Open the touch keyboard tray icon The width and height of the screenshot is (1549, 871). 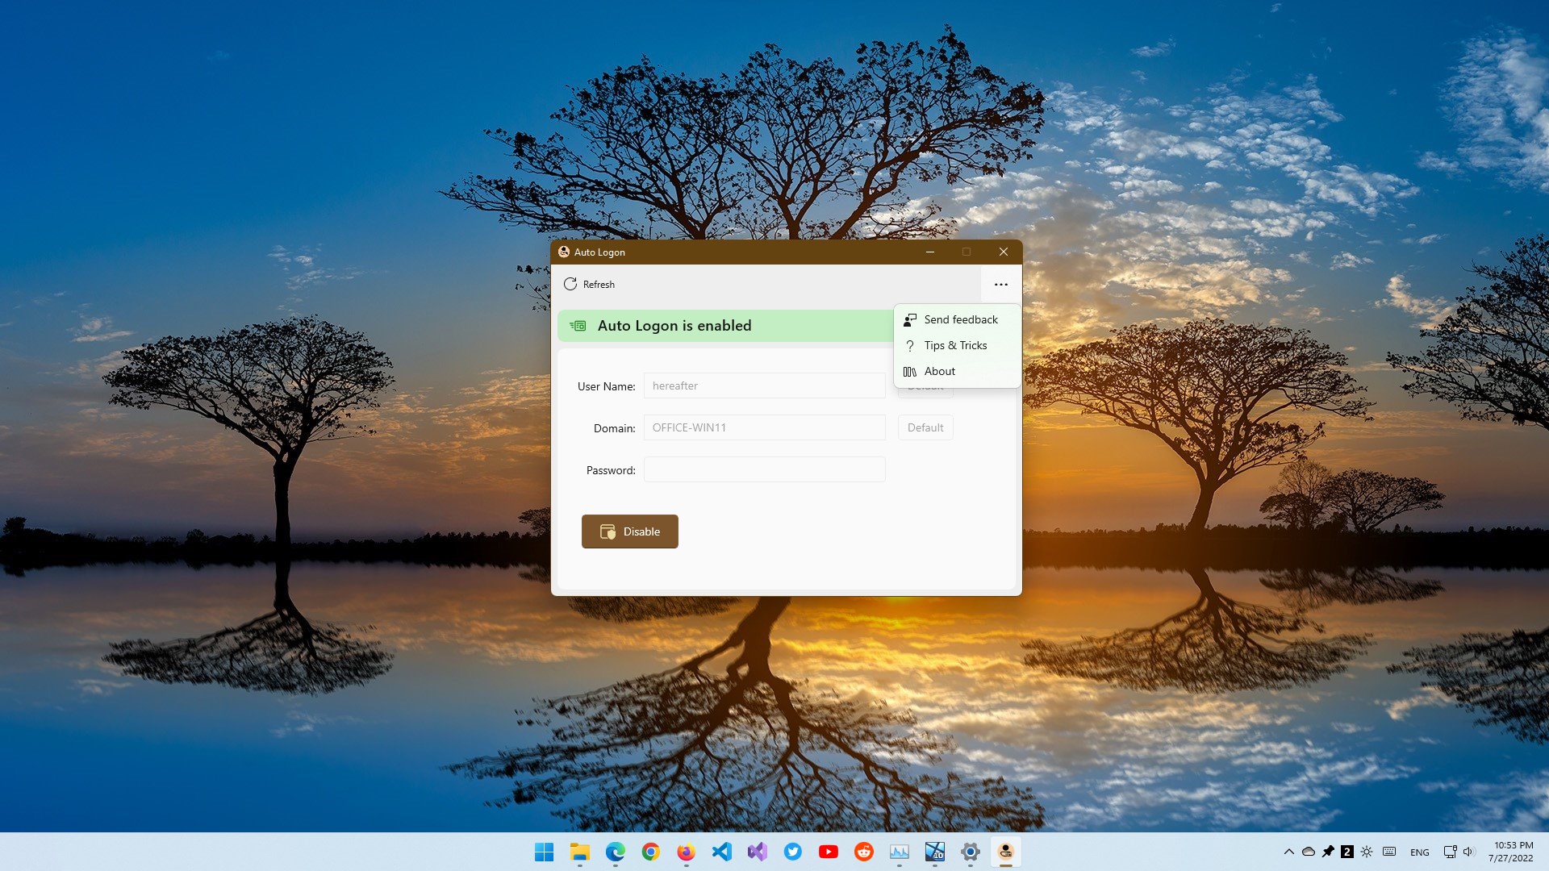click(x=1389, y=852)
